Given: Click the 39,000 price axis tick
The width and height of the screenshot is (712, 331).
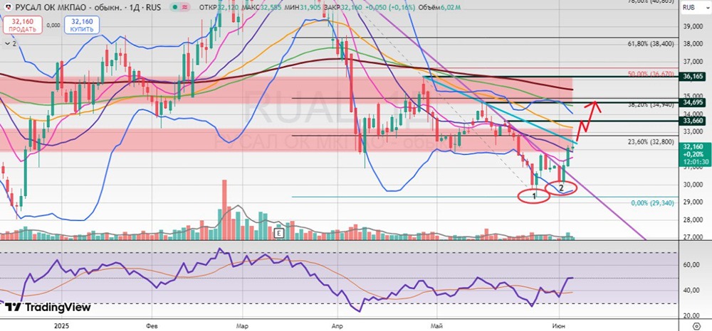Looking at the screenshot, I should [x=693, y=27].
